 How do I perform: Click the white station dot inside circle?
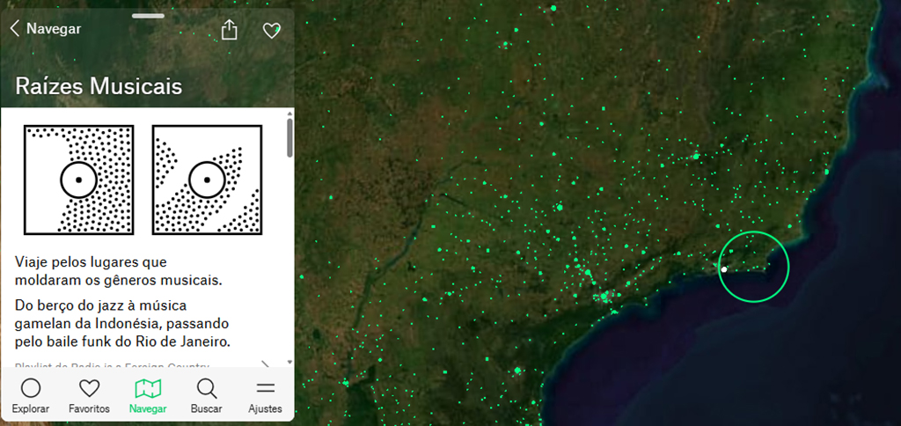click(723, 269)
